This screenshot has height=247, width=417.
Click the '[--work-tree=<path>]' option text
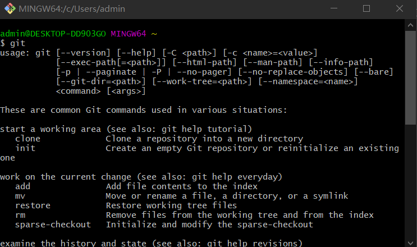pos(202,81)
